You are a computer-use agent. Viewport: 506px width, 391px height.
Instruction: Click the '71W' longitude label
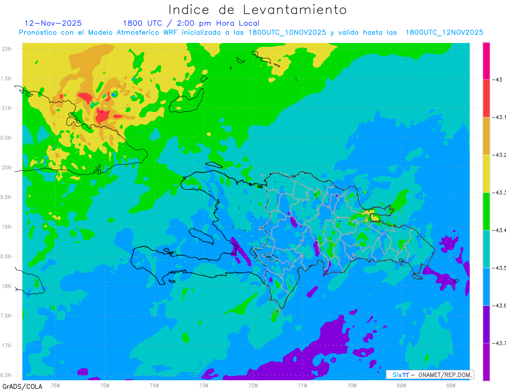click(x=302, y=385)
